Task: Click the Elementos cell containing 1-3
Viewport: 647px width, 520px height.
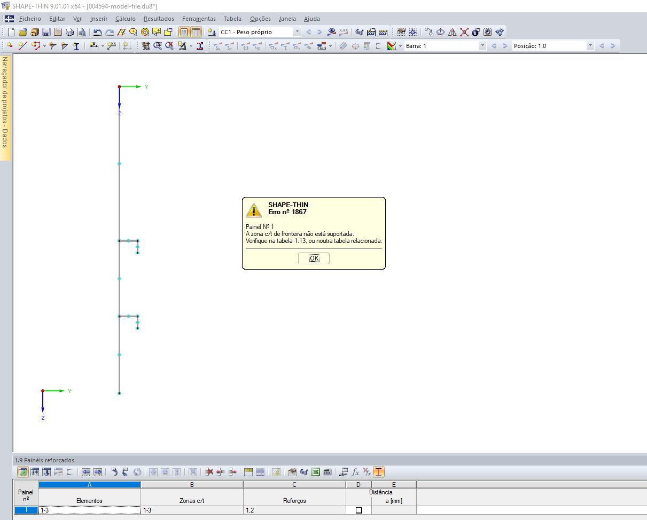Action: pos(89,510)
